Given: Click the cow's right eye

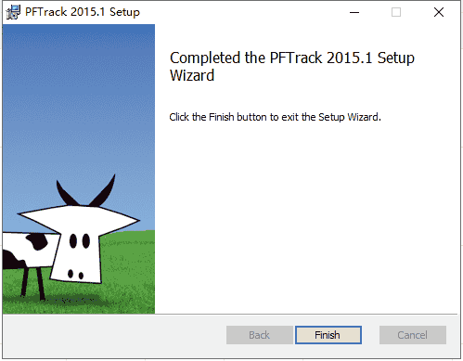Looking at the screenshot, I should [85, 241].
